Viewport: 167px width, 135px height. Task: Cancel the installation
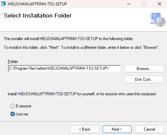tap(149, 129)
